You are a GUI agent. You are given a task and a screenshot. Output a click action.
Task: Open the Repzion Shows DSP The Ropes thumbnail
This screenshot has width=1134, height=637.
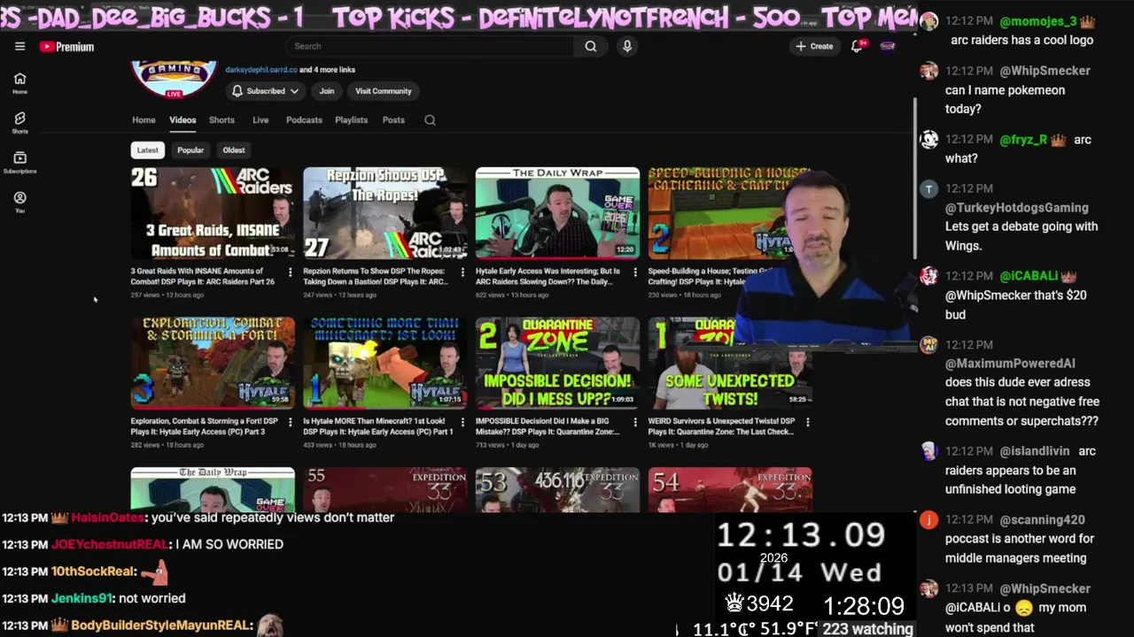[x=385, y=213]
